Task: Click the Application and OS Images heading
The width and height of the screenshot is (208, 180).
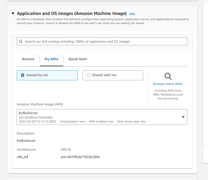Action: 72,13
